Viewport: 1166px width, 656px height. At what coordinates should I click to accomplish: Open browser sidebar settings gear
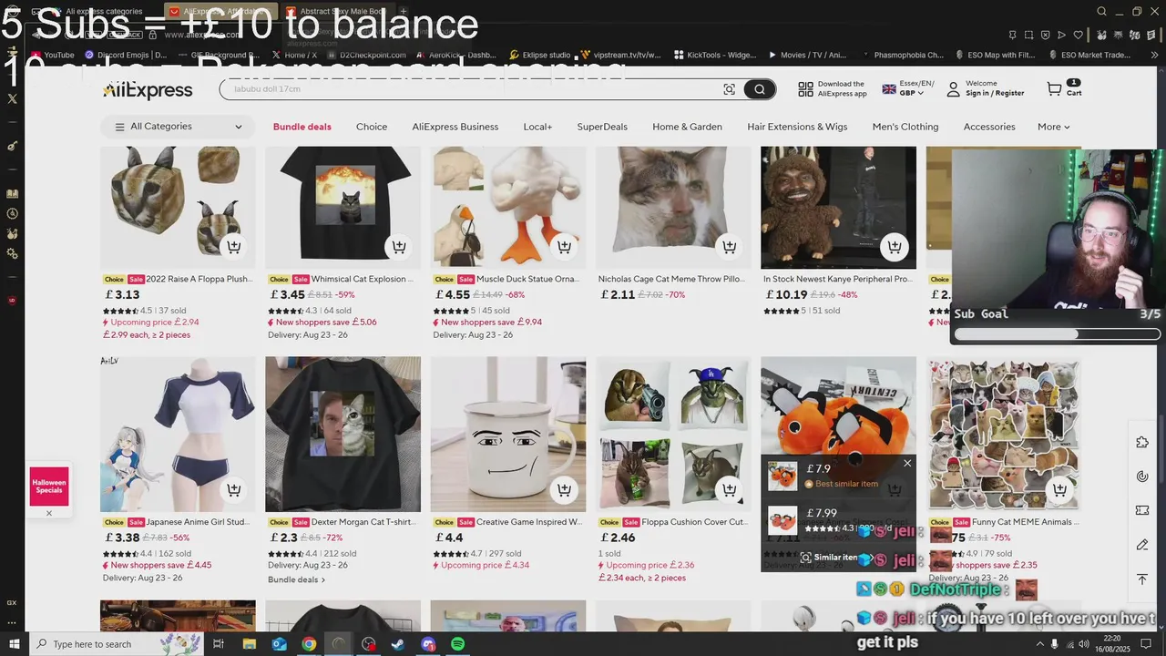(12, 254)
